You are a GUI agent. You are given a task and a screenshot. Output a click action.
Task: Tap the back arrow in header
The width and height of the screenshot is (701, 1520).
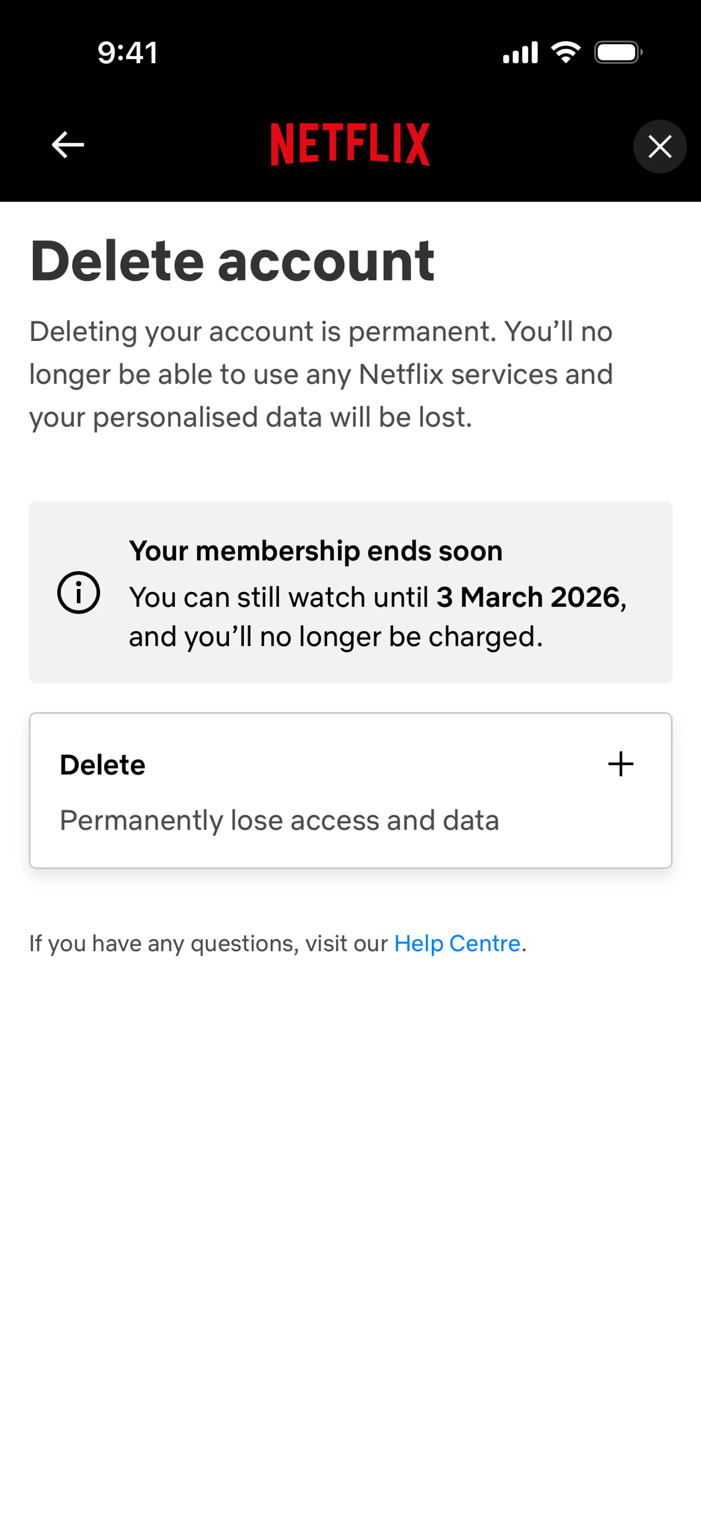point(68,145)
